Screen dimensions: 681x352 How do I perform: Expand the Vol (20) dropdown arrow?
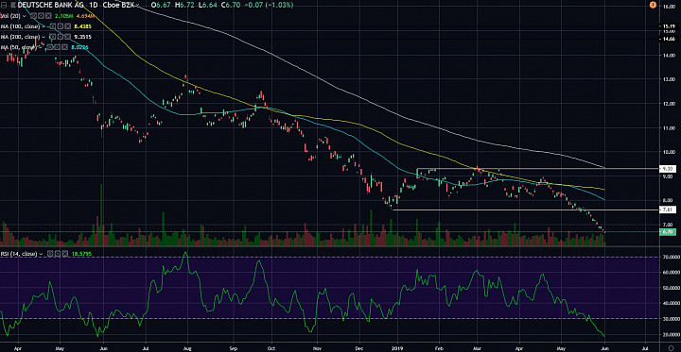pyautogui.click(x=25, y=16)
